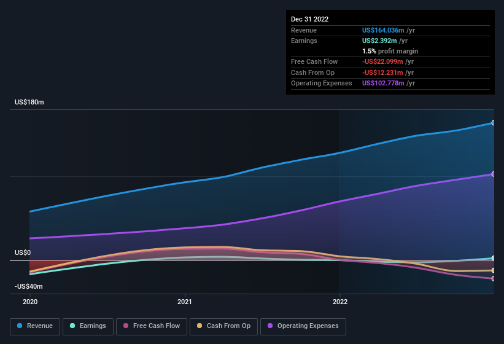This screenshot has width=504, height=344.
Task: Click the US$102.778m operating expenses value
Action: coord(383,84)
